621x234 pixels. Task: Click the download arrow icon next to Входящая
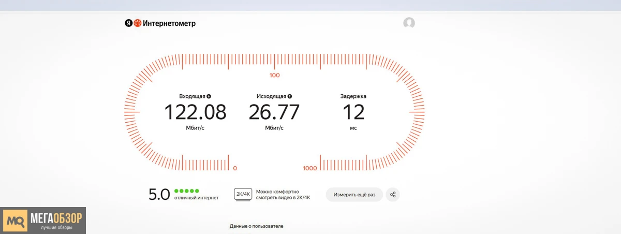tap(209, 96)
